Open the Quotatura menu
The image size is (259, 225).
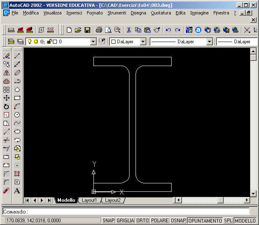point(161,13)
